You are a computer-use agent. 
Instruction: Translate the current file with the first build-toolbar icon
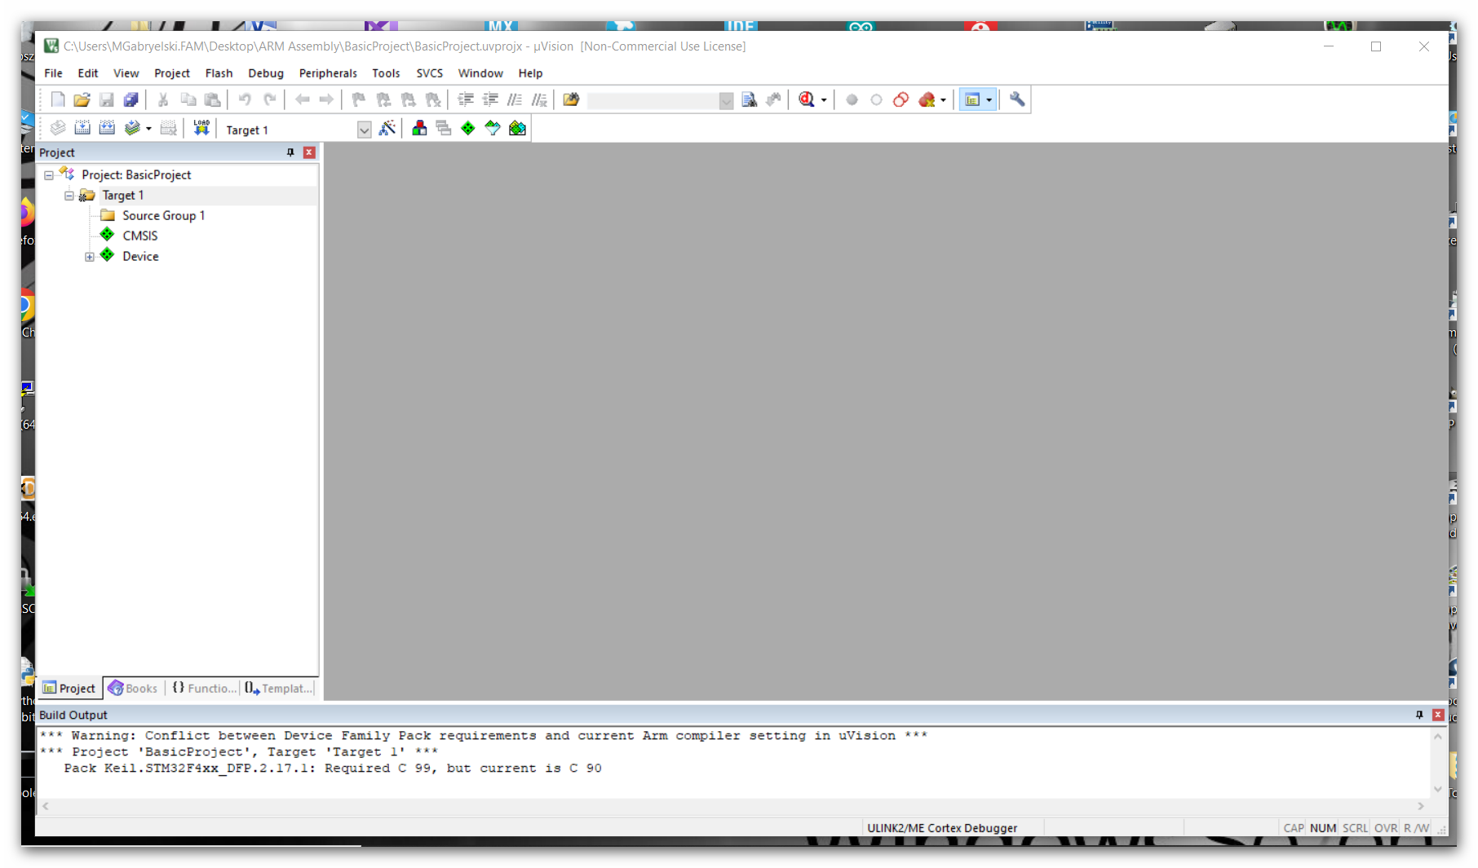click(58, 128)
